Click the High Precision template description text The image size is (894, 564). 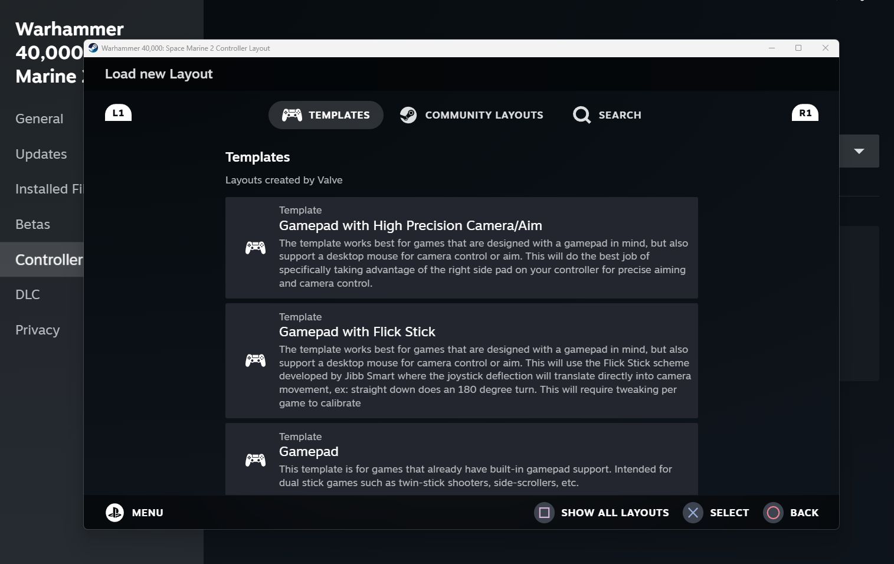click(484, 263)
